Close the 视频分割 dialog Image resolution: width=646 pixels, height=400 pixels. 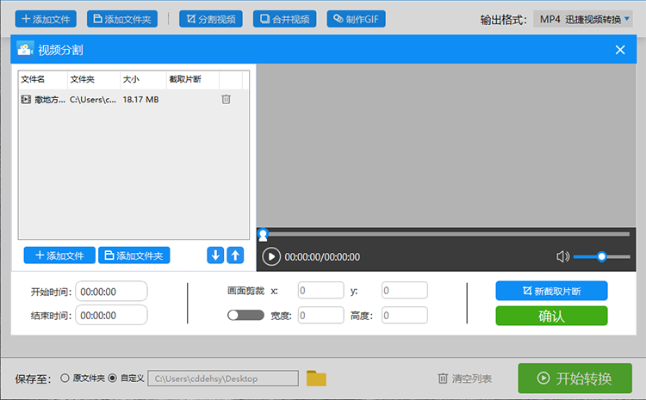click(x=620, y=50)
